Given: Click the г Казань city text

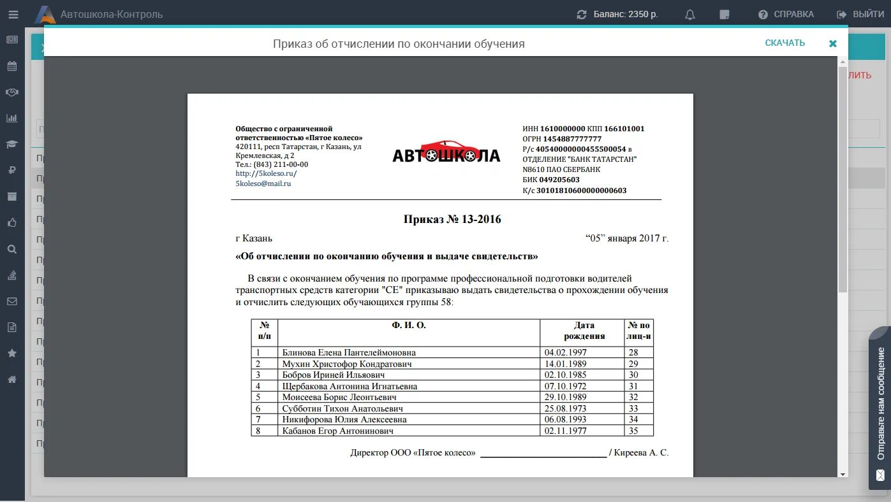Looking at the screenshot, I should pos(254,238).
